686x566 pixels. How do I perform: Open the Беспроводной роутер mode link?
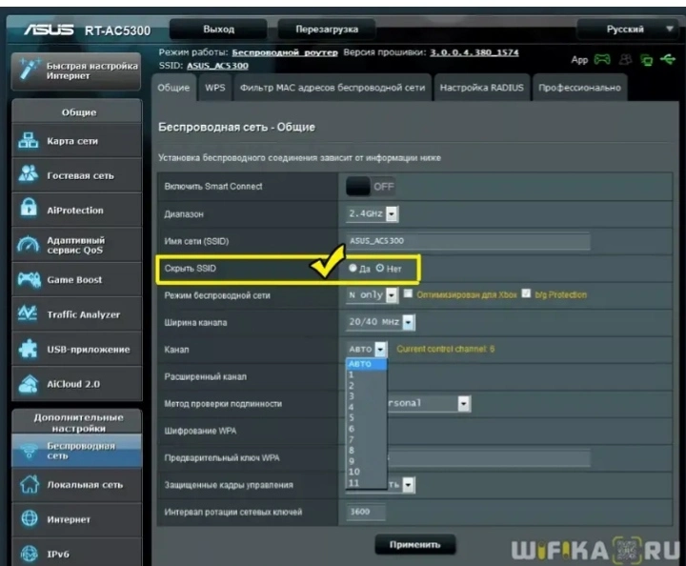pyautogui.click(x=285, y=52)
